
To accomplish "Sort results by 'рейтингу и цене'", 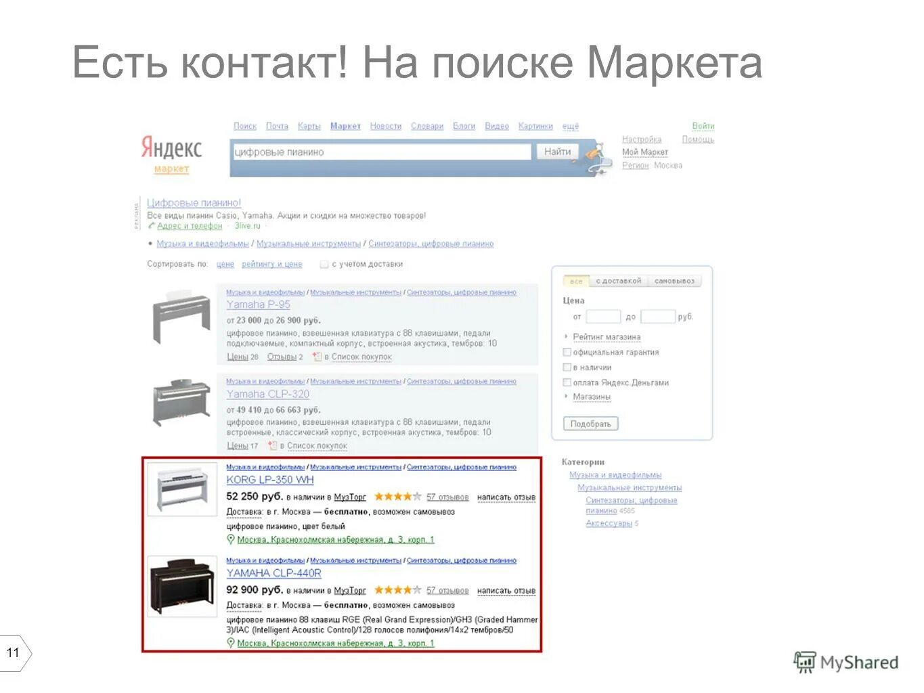I will (x=272, y=264).
